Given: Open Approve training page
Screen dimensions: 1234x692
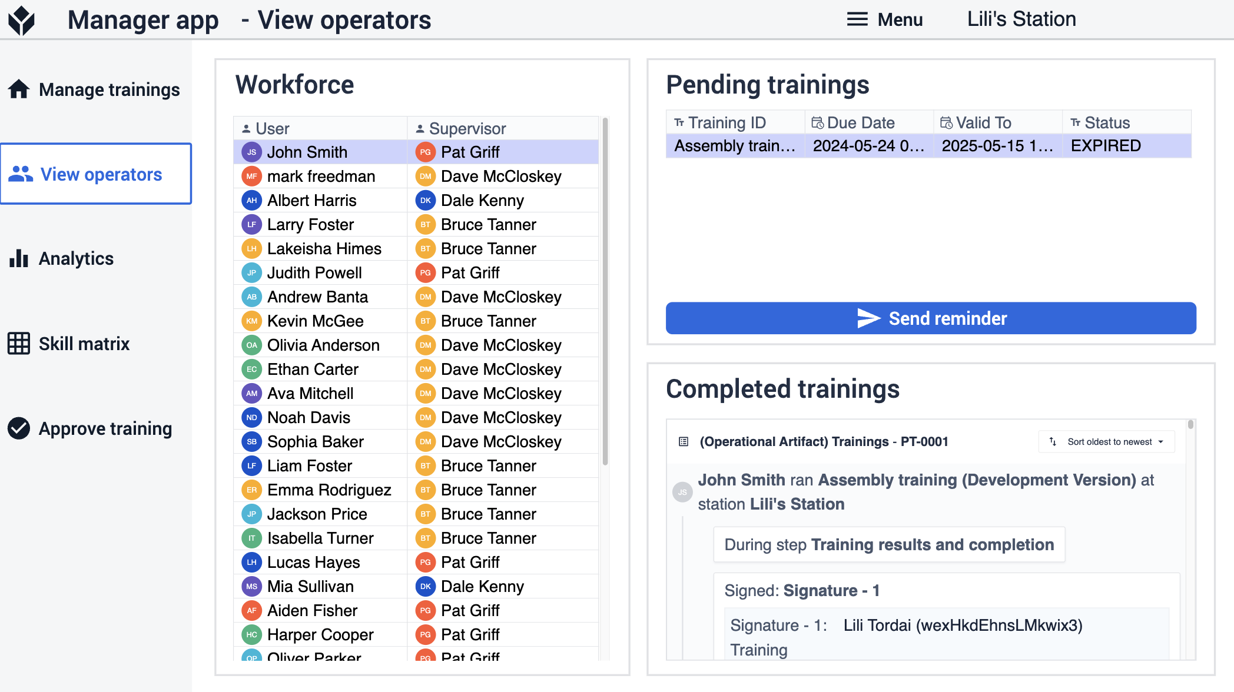Looking at the screenshot, I should pos(96,428).
